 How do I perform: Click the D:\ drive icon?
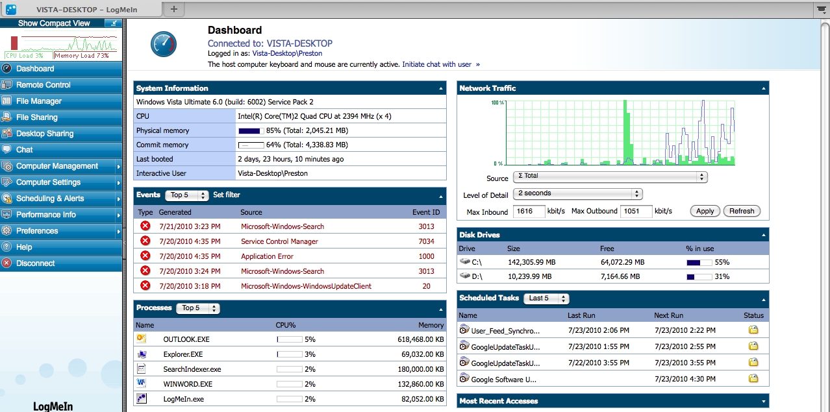coord(465,276)
